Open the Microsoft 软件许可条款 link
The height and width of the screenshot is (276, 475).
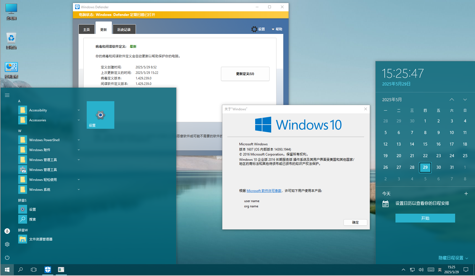pos(264,191)
